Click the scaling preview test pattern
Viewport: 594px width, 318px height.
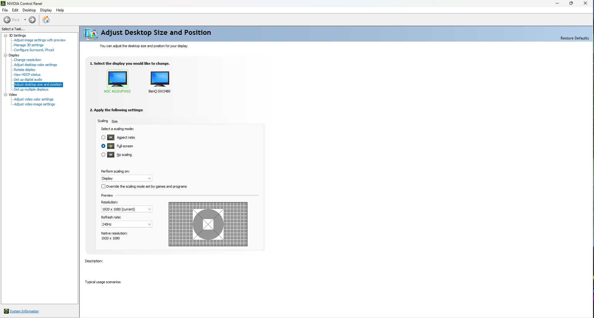208,224
